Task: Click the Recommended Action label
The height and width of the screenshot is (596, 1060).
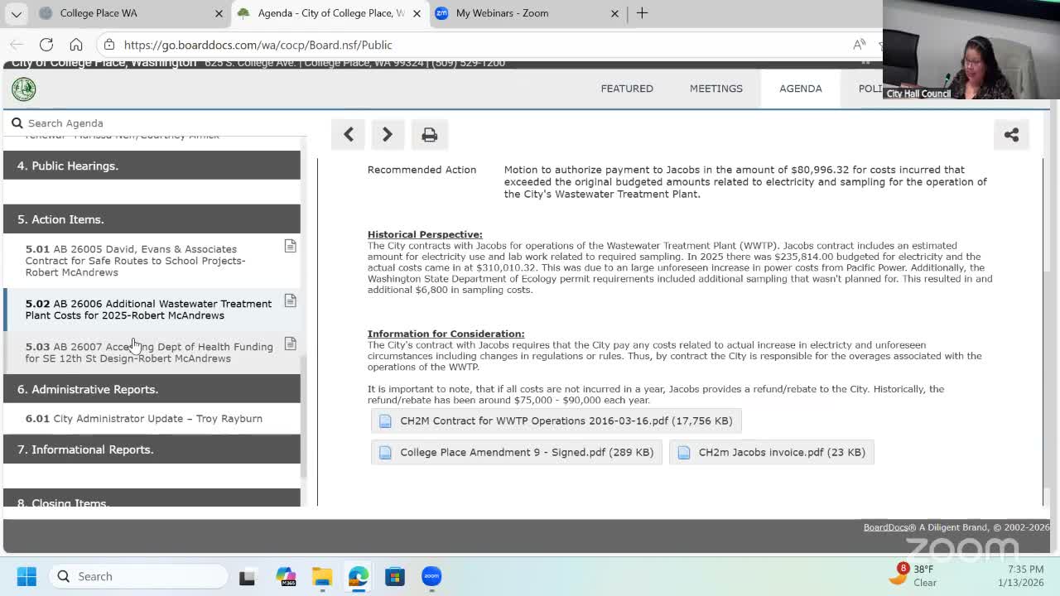Action: point(422,170)
